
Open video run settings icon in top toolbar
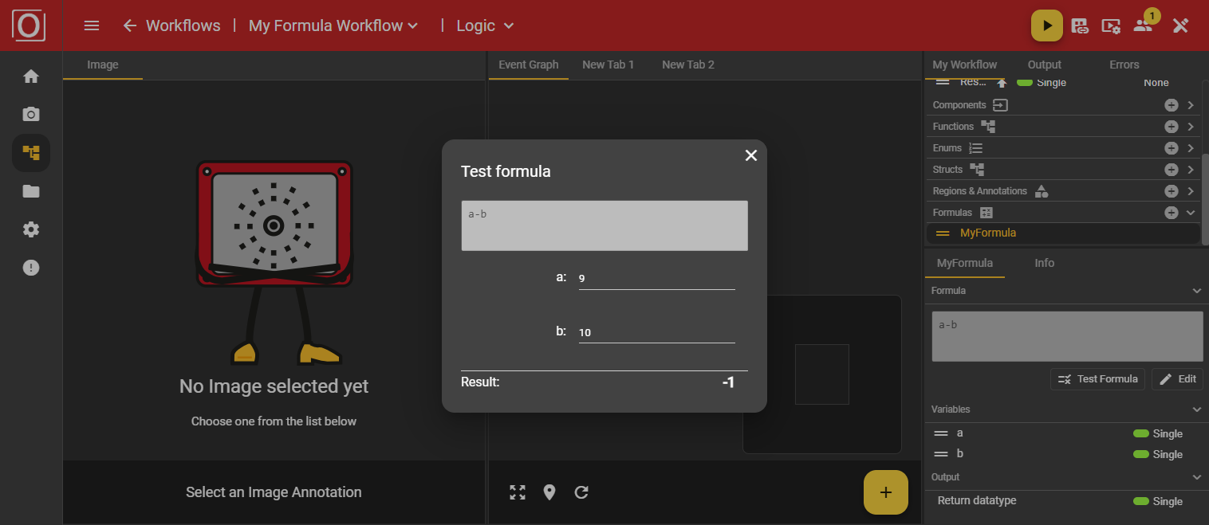[1111, 25]
